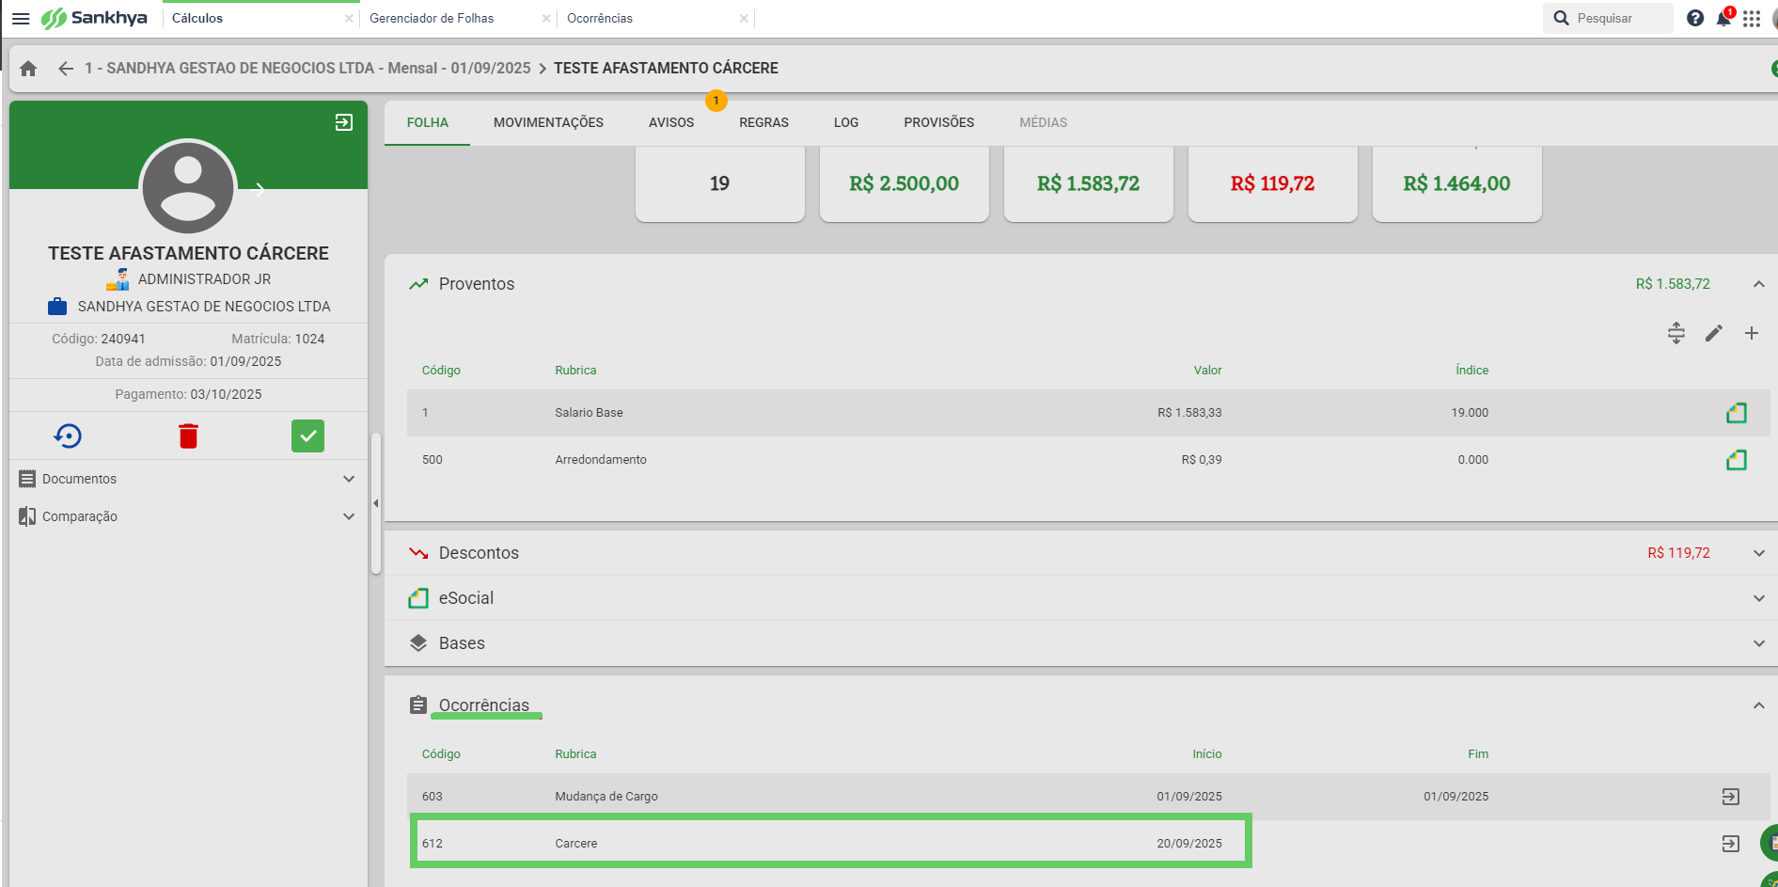
Task: Open the hamburger main menu
Action: 20,18
